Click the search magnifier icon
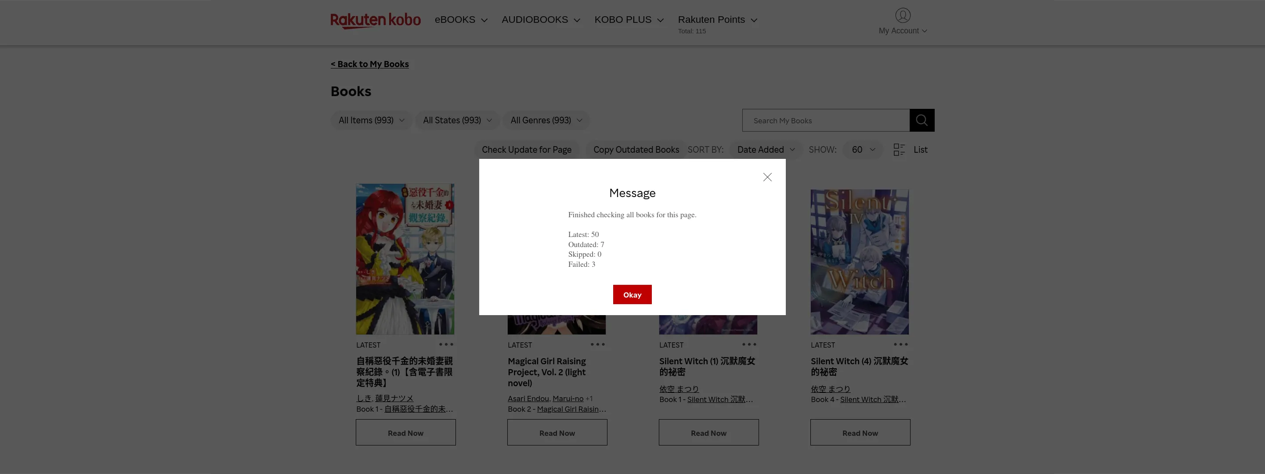The width and height of the screenshot is (1265, 474). [x=921, y=120]
